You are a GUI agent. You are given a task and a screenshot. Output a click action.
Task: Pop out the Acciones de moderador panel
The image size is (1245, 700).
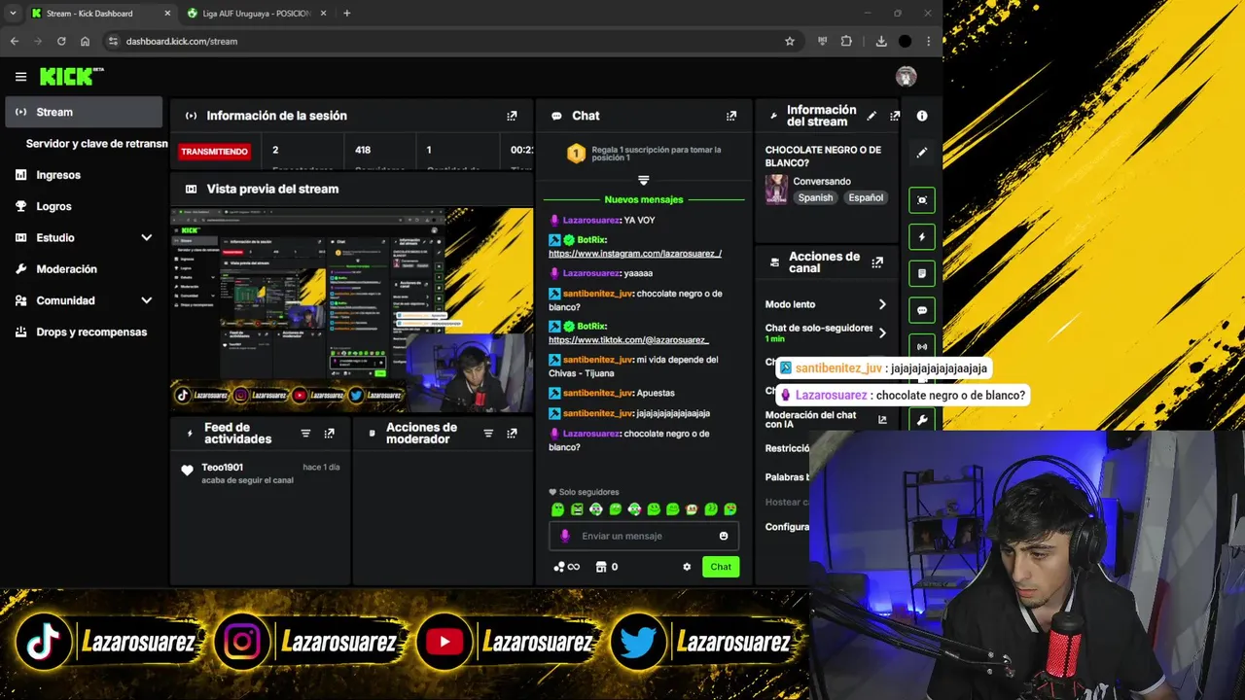point(512,434)
